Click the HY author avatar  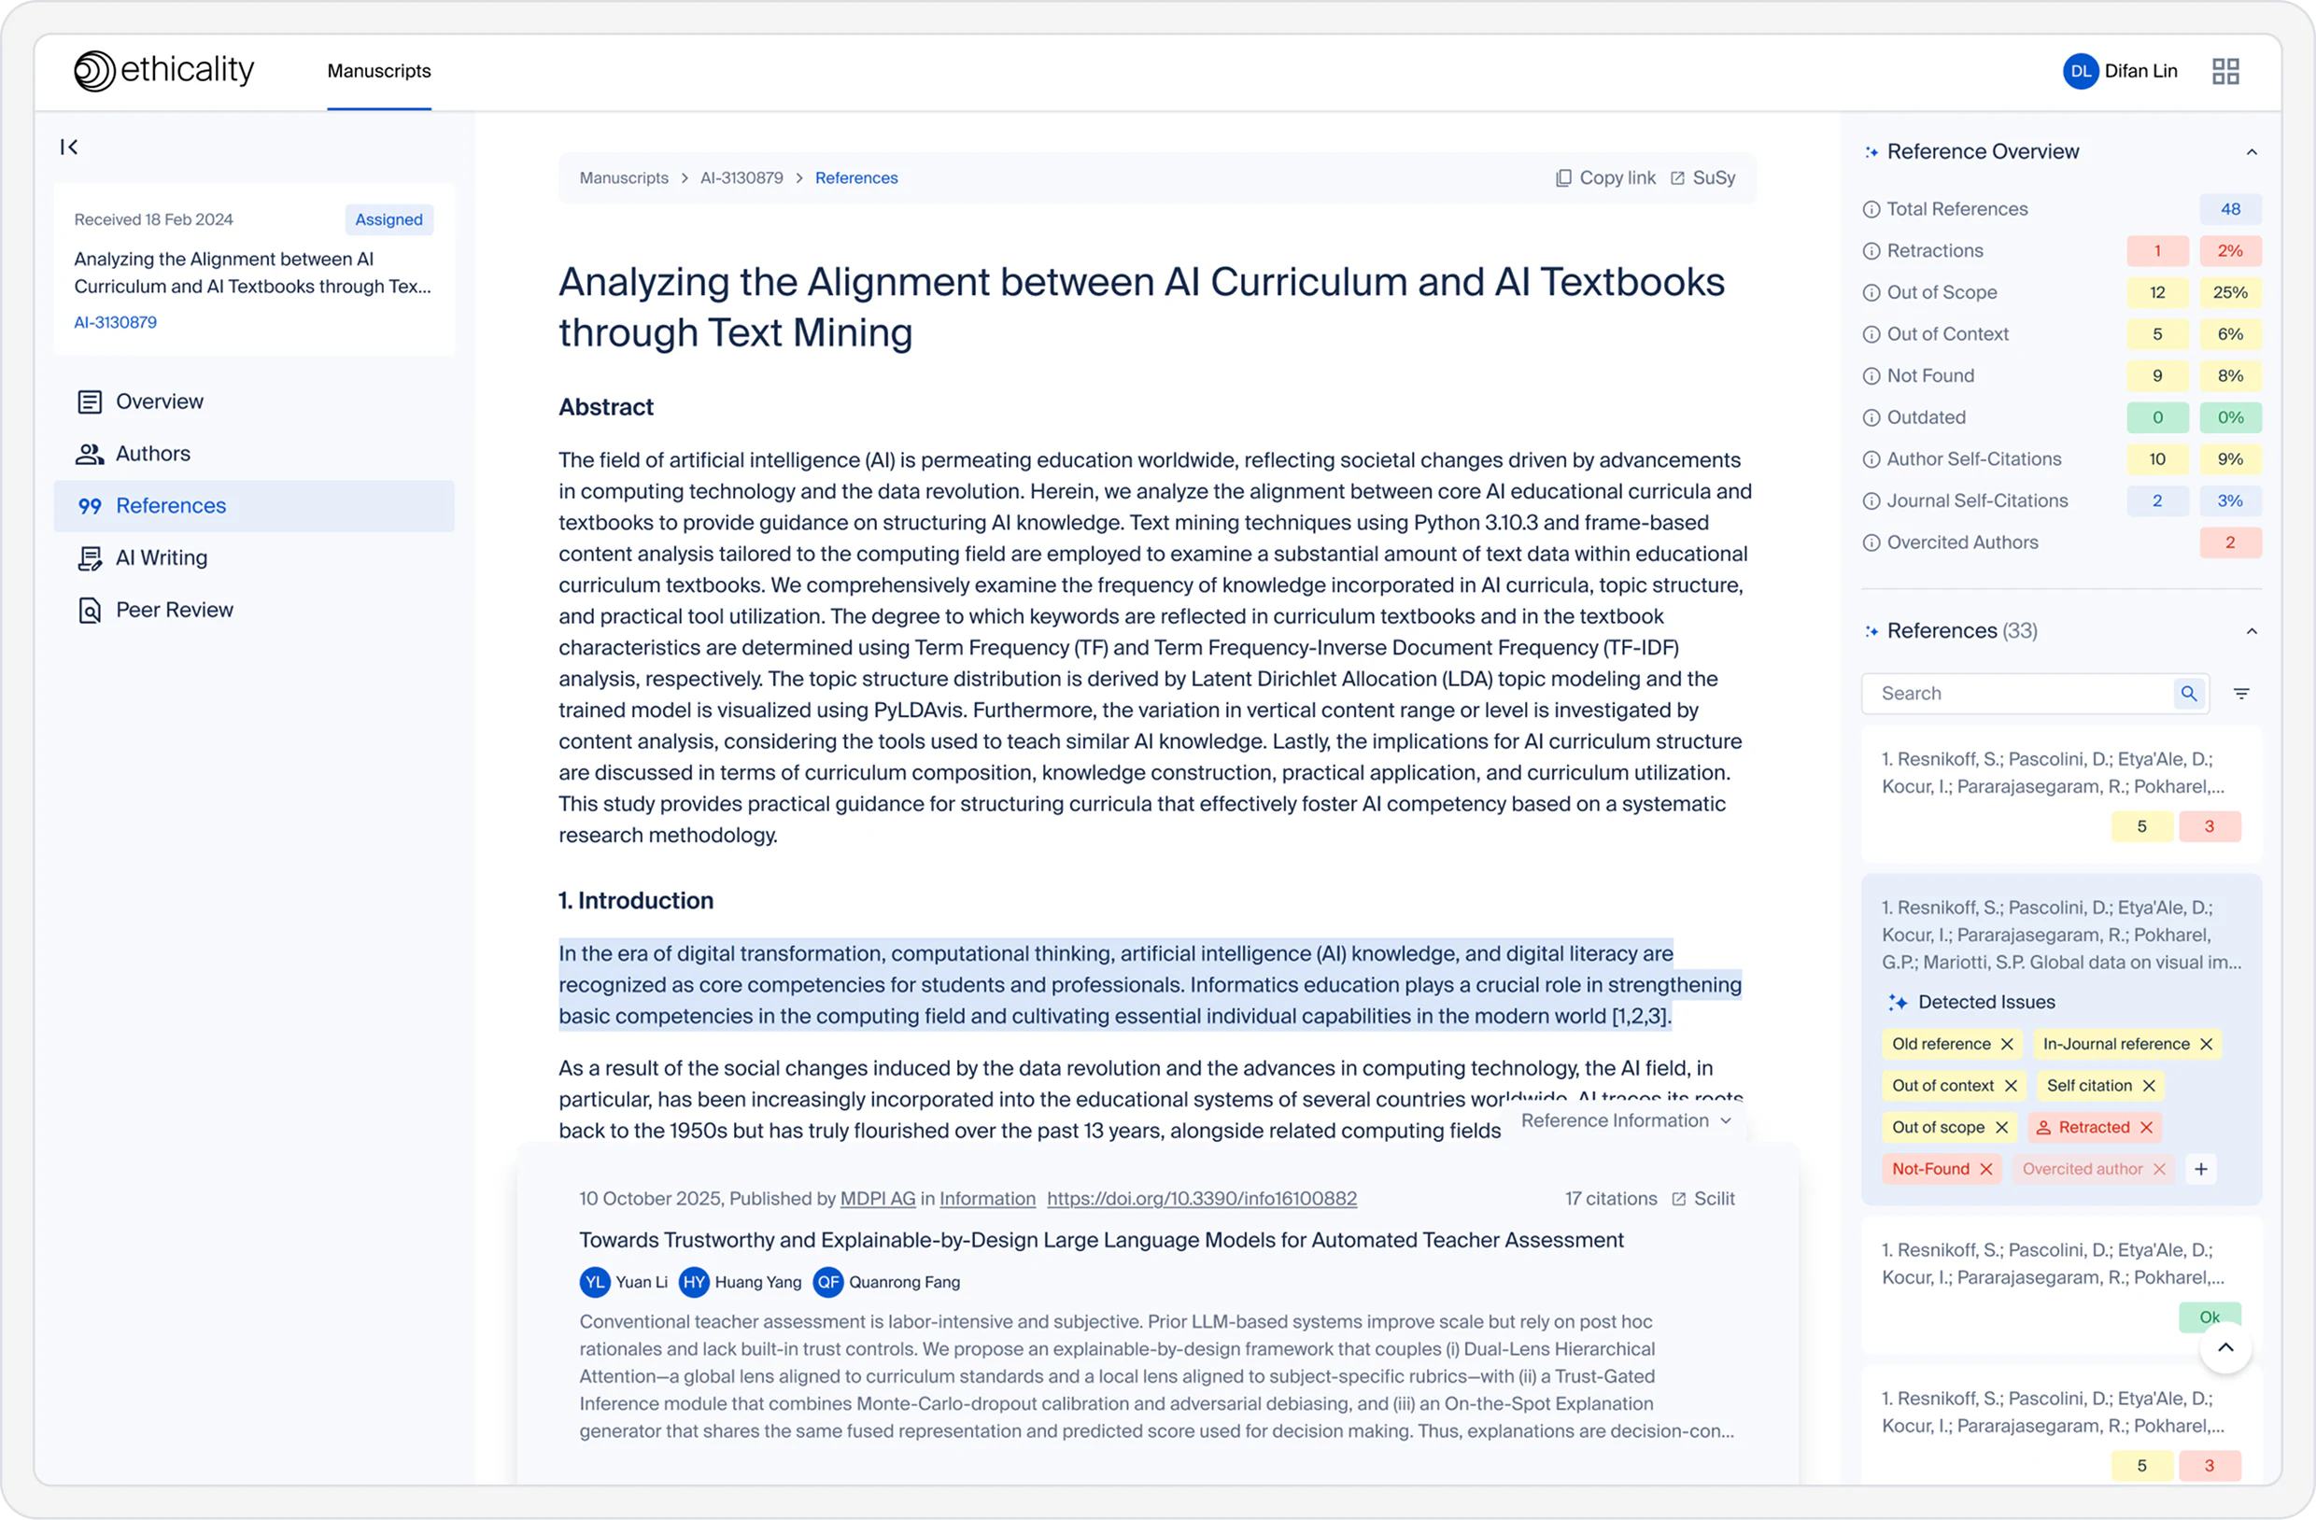[694, 1283]
